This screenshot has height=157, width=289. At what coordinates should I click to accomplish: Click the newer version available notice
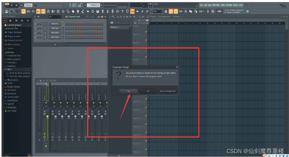[235, 11]
